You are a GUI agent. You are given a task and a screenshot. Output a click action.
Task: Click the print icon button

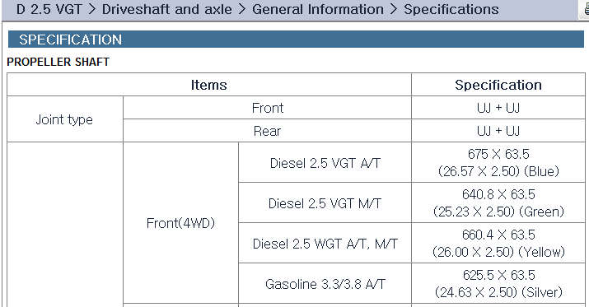(x=585, y=9)
